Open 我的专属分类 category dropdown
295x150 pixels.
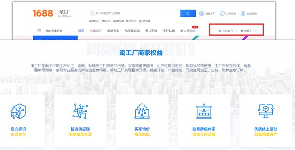click(x=54, y=31)
